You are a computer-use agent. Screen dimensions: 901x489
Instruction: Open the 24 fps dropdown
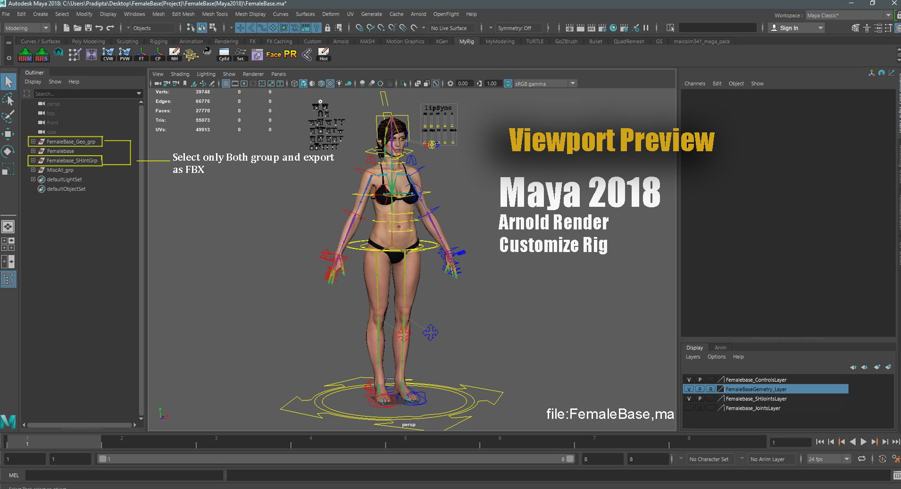tap(828, 459)
